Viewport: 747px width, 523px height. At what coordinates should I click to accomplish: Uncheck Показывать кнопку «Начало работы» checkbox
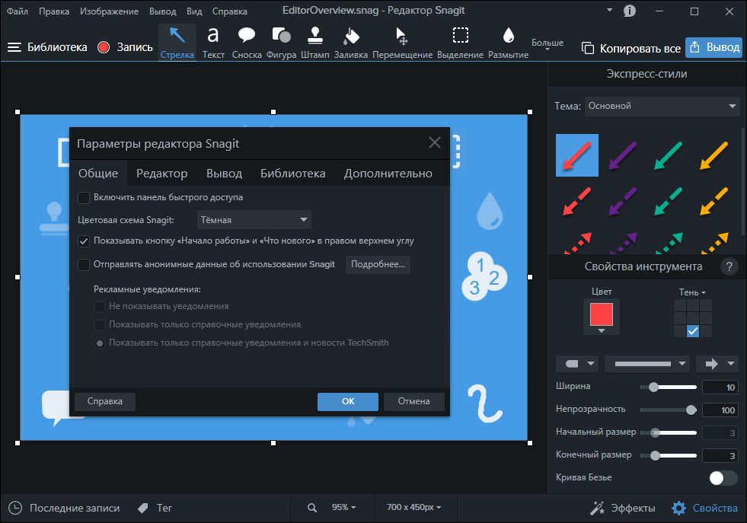(84, 241)
